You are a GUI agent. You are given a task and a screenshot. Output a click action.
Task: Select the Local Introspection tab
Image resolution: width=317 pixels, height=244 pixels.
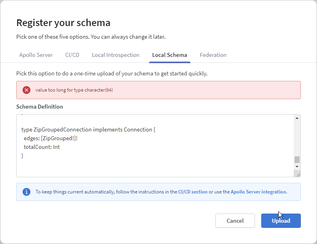coord(115,55)
